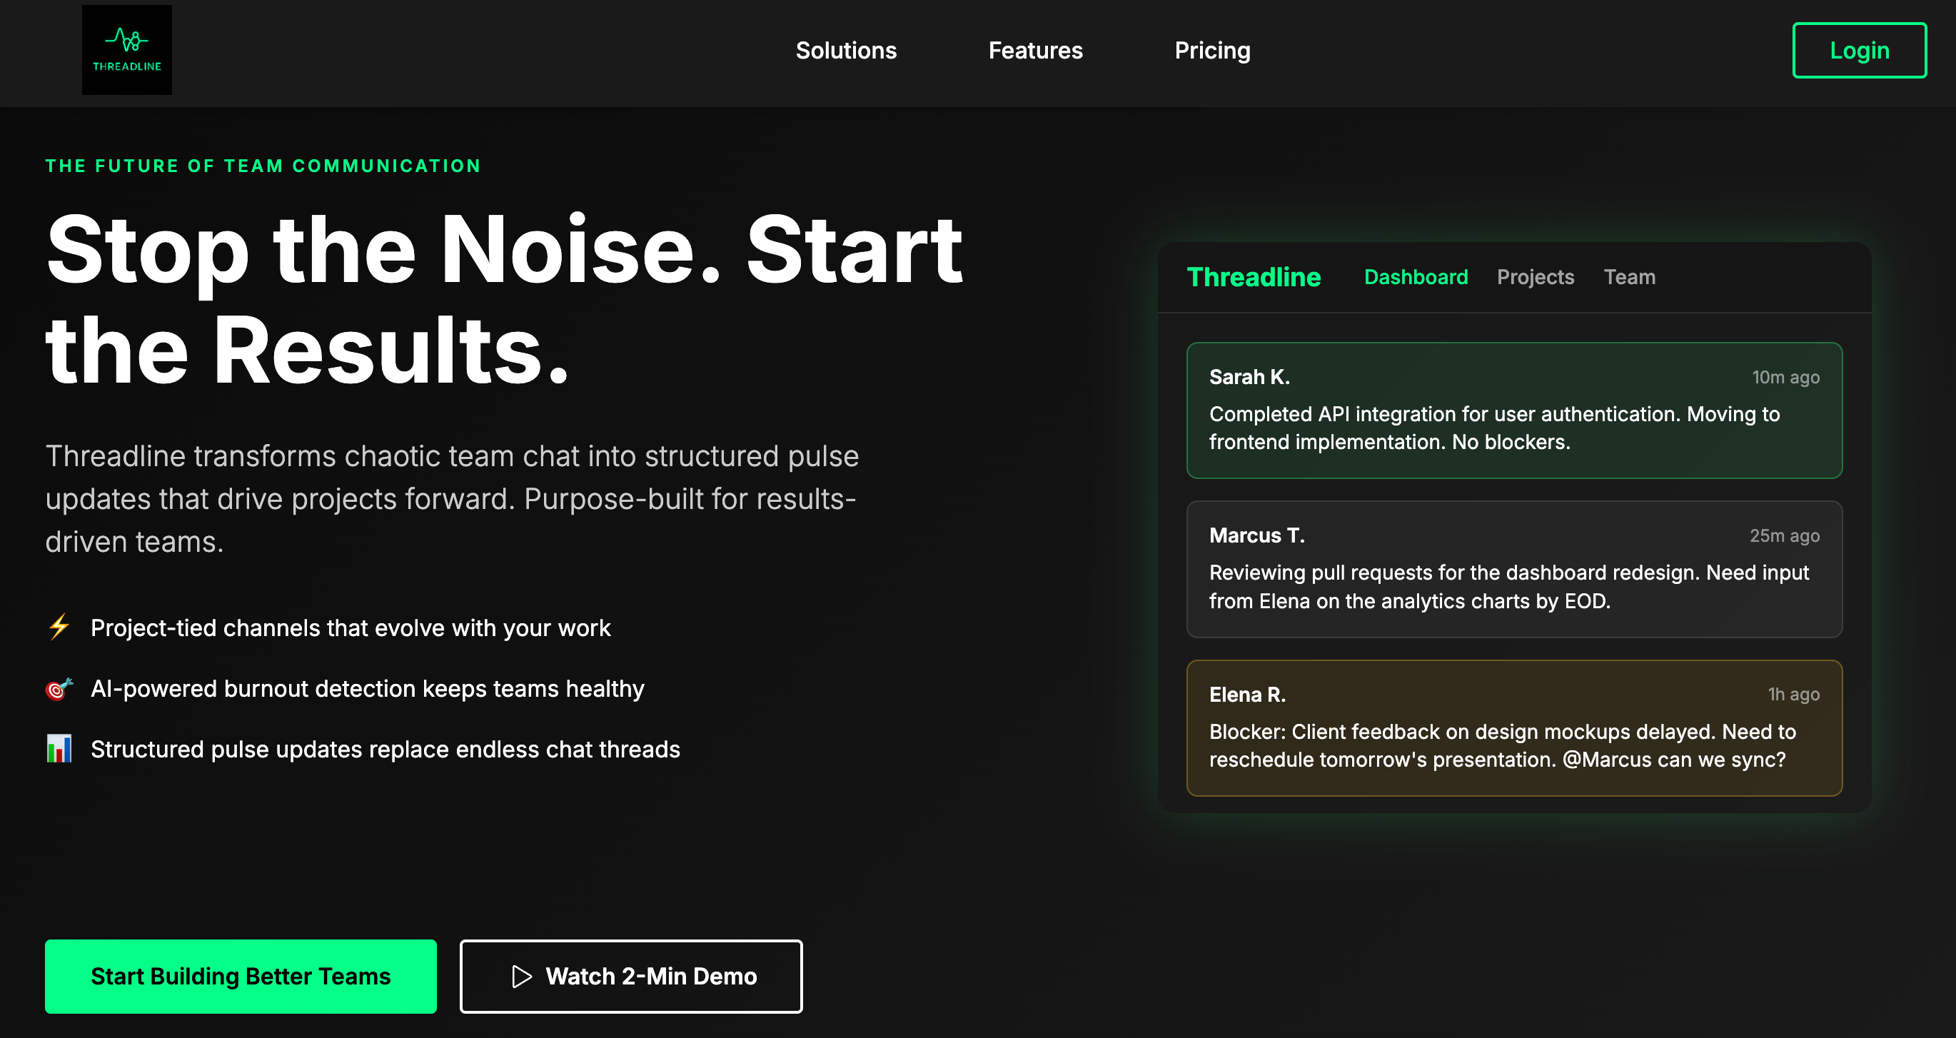Viewport: 1956px width, 1038px height.
Task: Click the bar chart icon next to pulse updates
Action: pyautogui.click(x=59, y=749)
